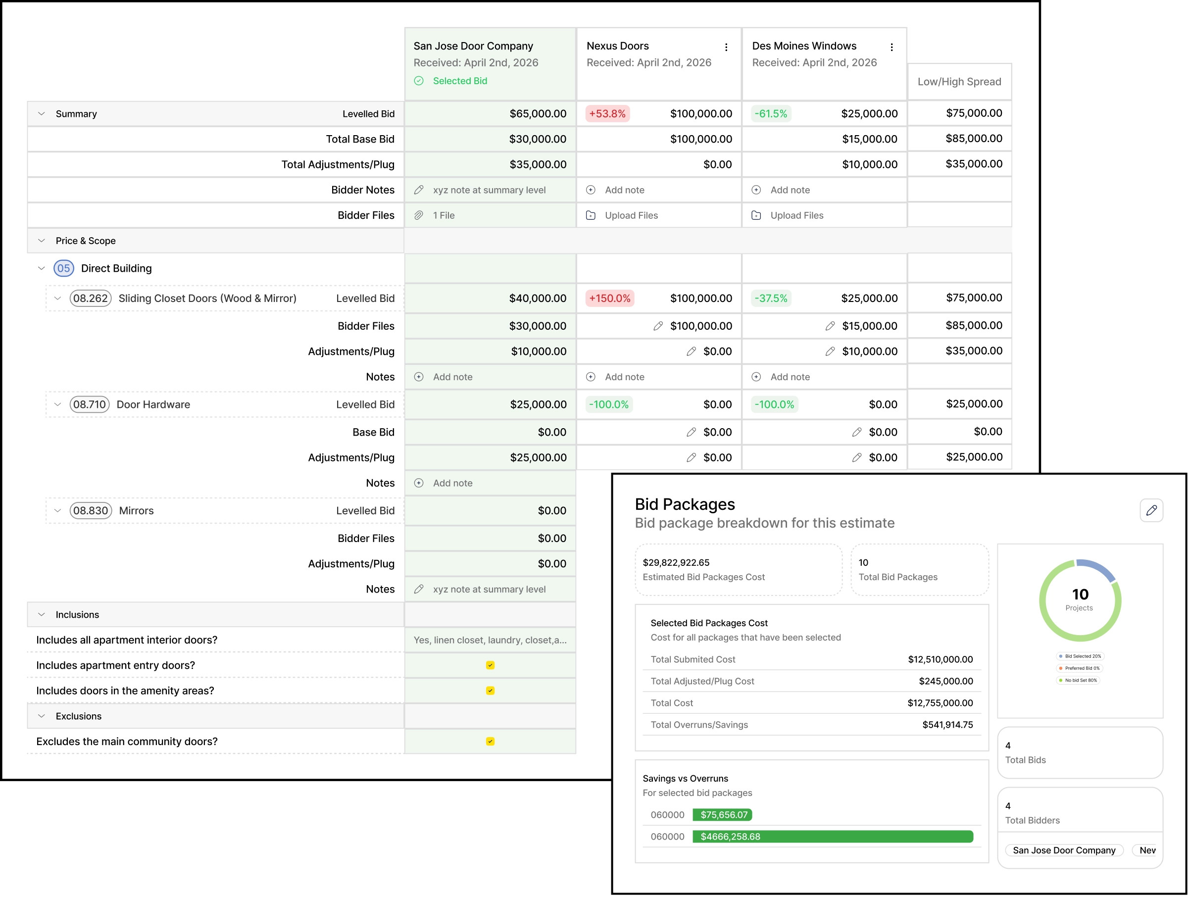Click plus icon for Nexus Doors summary note
The width and height of the screenshot is (1188, 897).
click(591, 190)
